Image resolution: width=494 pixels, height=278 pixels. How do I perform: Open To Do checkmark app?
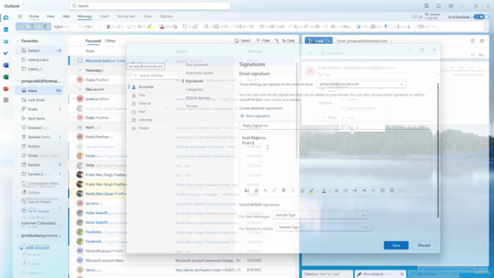5,53
